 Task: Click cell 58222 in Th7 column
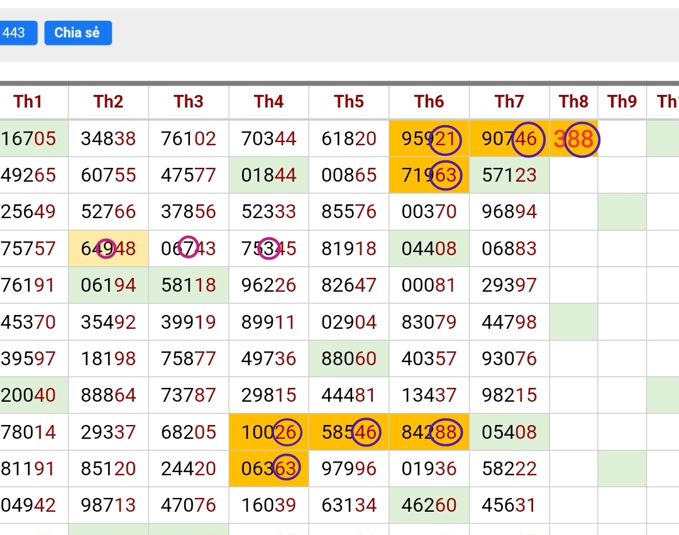[509, 468]
